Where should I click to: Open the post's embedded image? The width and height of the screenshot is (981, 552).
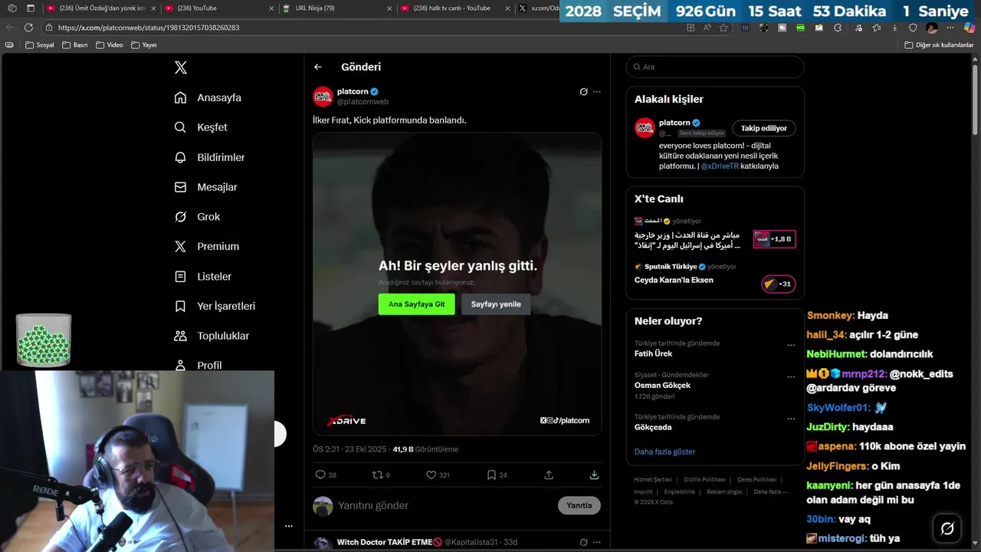[457, 284]
